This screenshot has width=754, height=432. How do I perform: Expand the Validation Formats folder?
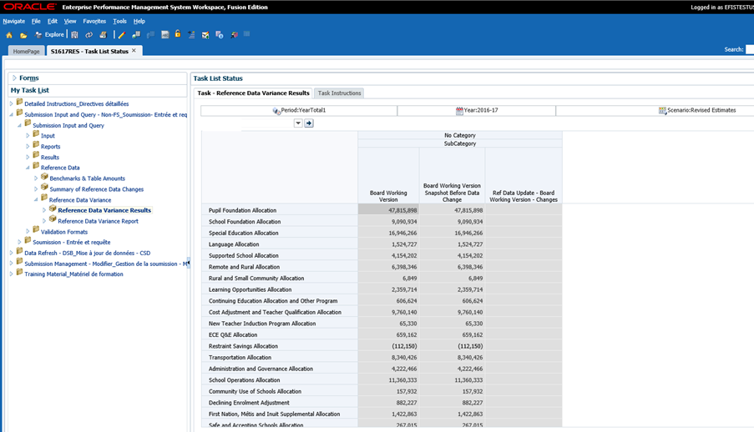click(28, 232)
